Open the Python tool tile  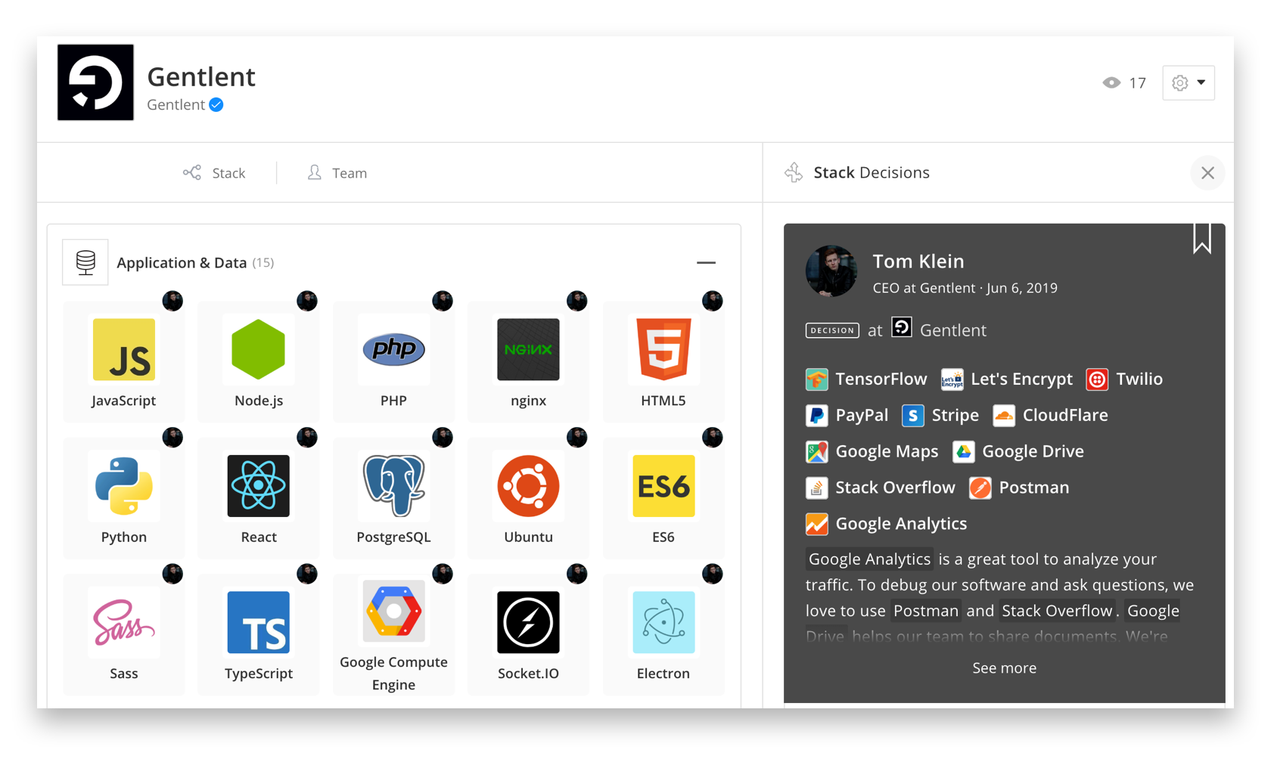[123, 497]
